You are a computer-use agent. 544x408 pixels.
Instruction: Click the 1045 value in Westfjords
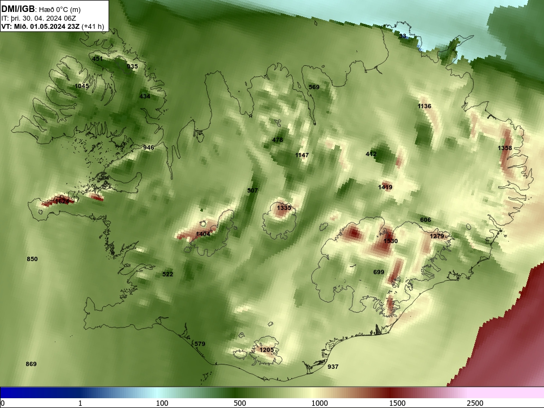click(x=82, y=86)
